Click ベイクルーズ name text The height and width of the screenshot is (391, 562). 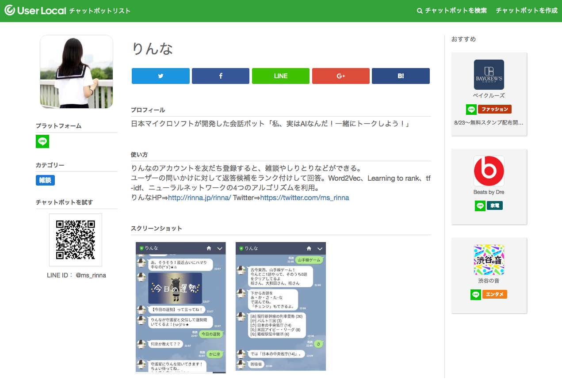pos(489,95)
